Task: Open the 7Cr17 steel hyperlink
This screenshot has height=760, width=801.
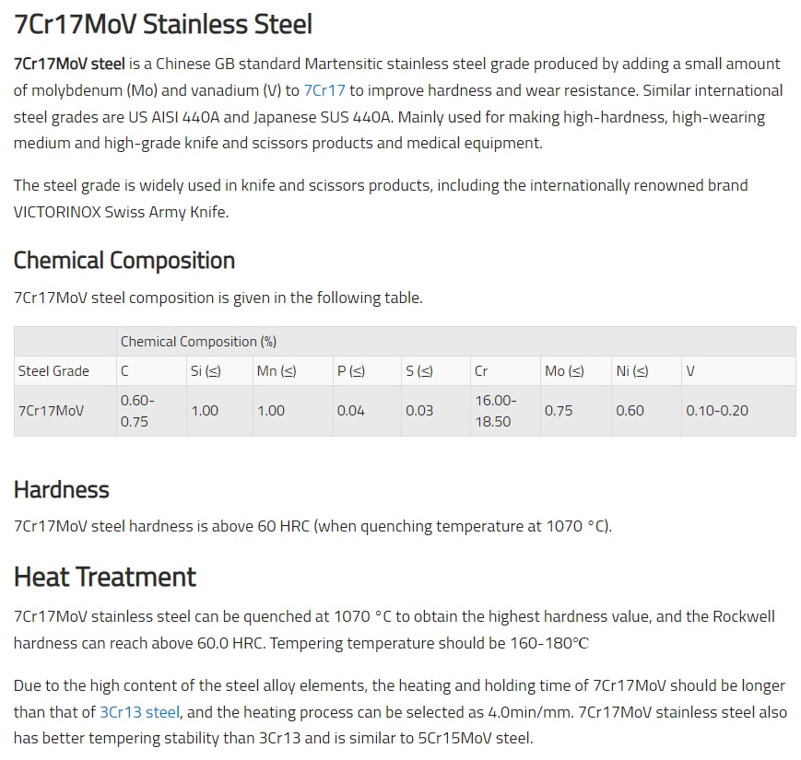Action: click(x=324, y=90)
